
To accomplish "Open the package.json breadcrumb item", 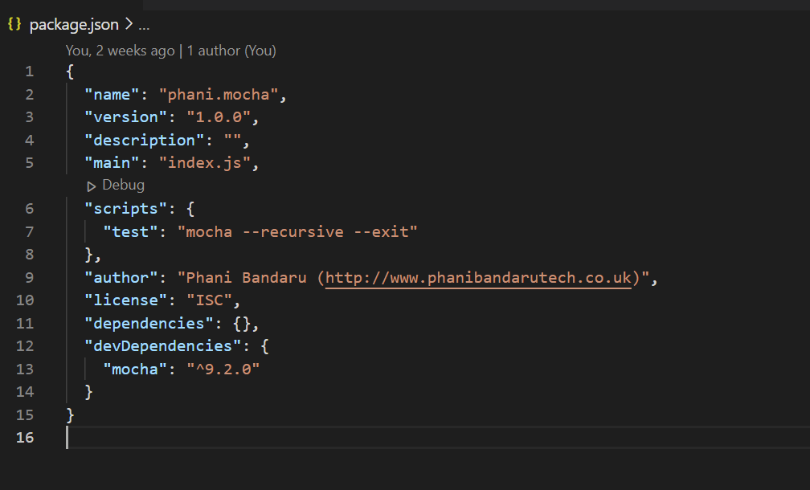I will (74, 24).
